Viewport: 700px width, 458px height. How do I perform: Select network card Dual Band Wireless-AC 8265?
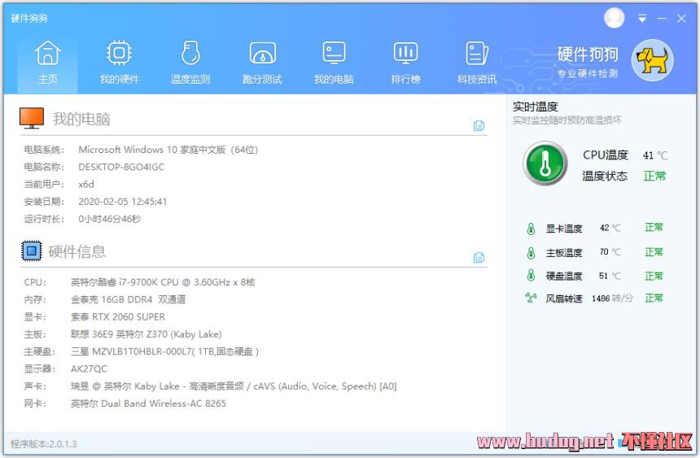coord(148,403)
